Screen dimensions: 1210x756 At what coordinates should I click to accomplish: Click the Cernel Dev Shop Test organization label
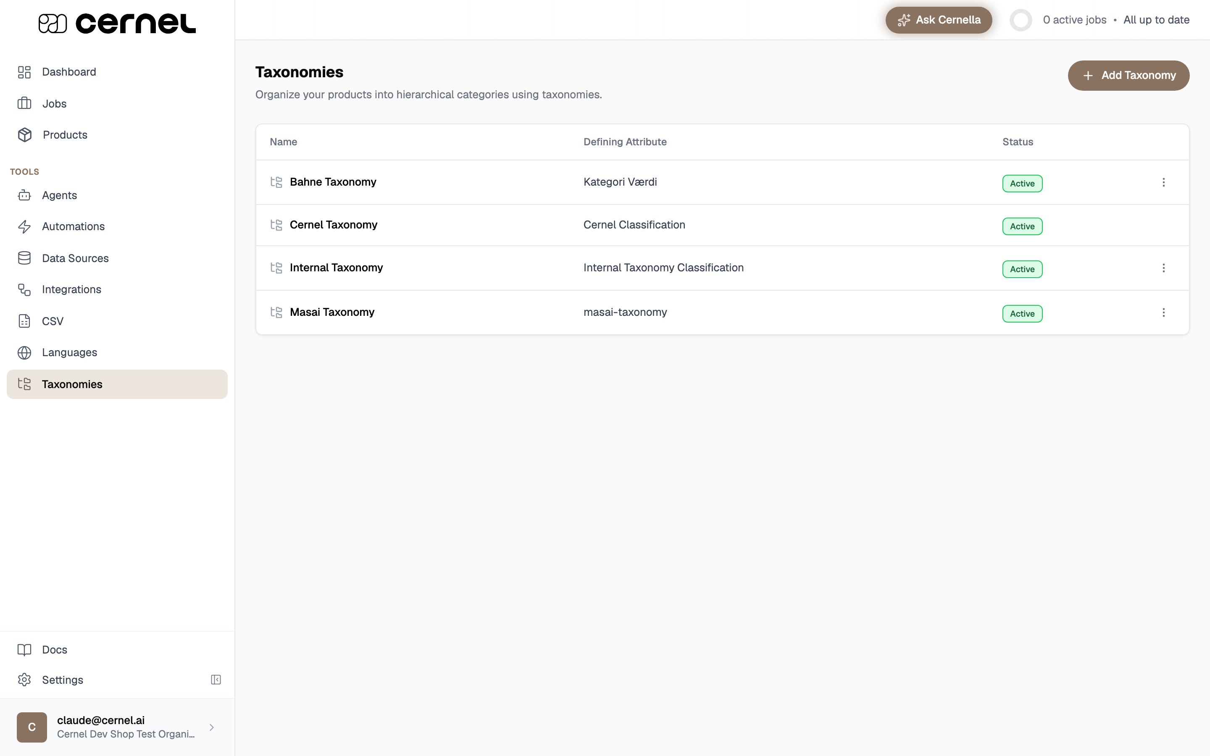(x=126, y=735)
